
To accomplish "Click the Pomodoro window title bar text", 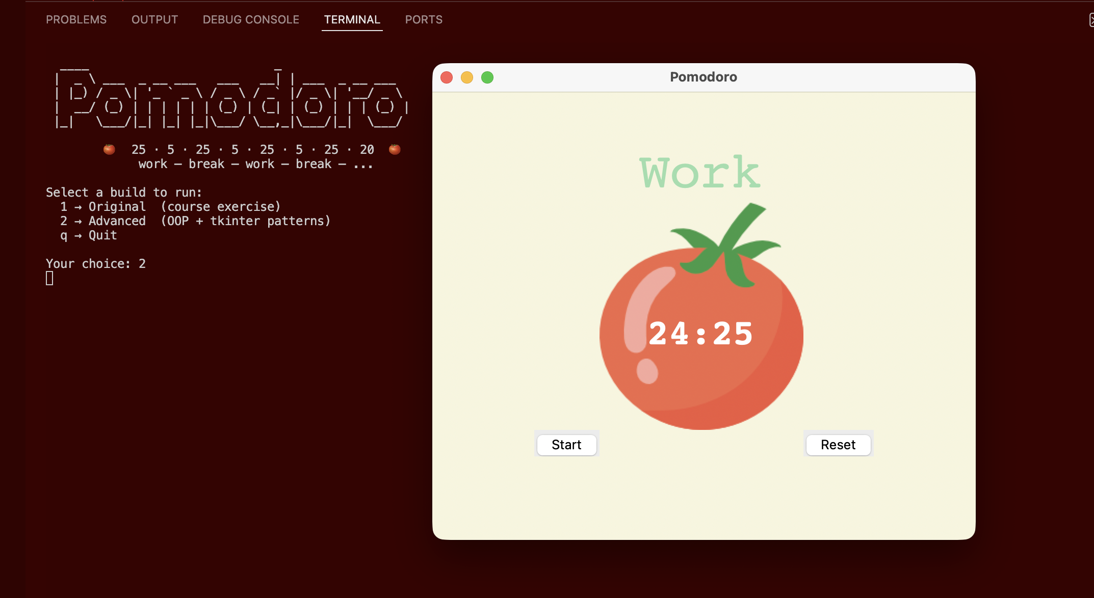I will click(x=704, y=77).
